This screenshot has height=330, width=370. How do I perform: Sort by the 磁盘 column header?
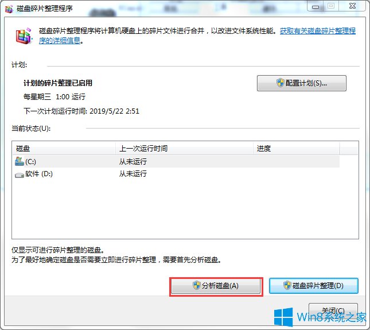tap(64, 149)
